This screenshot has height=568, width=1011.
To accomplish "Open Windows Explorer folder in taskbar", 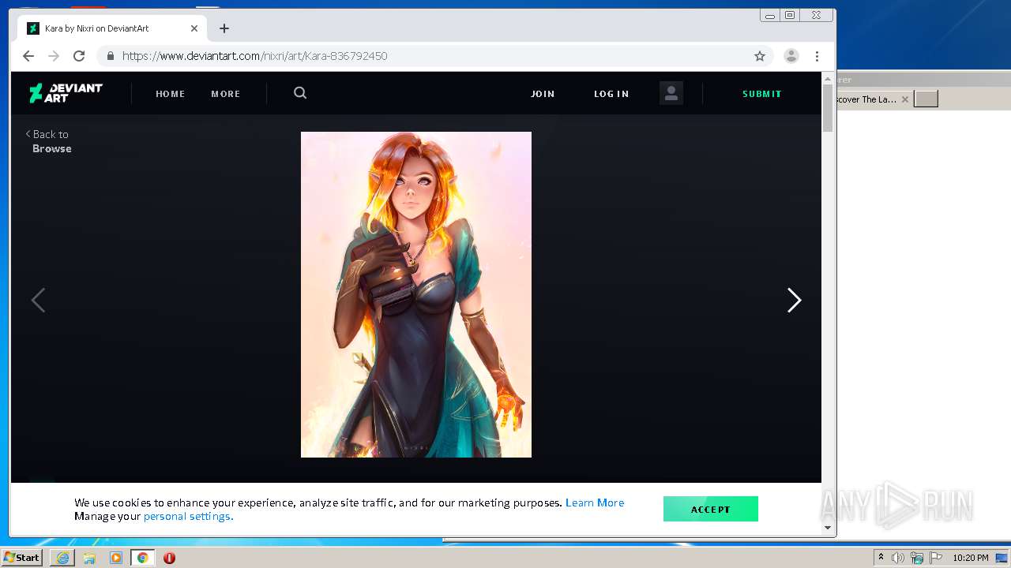I will (89, 558).
